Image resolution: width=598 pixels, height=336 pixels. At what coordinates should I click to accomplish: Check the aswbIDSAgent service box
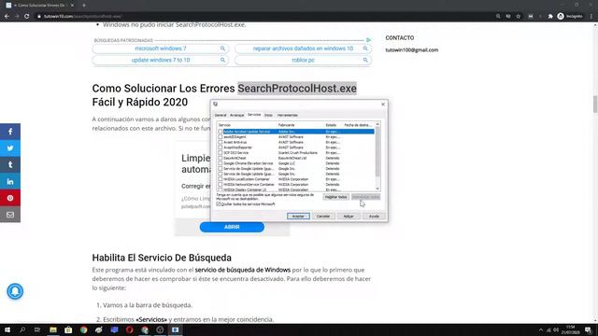click(221, 137)
